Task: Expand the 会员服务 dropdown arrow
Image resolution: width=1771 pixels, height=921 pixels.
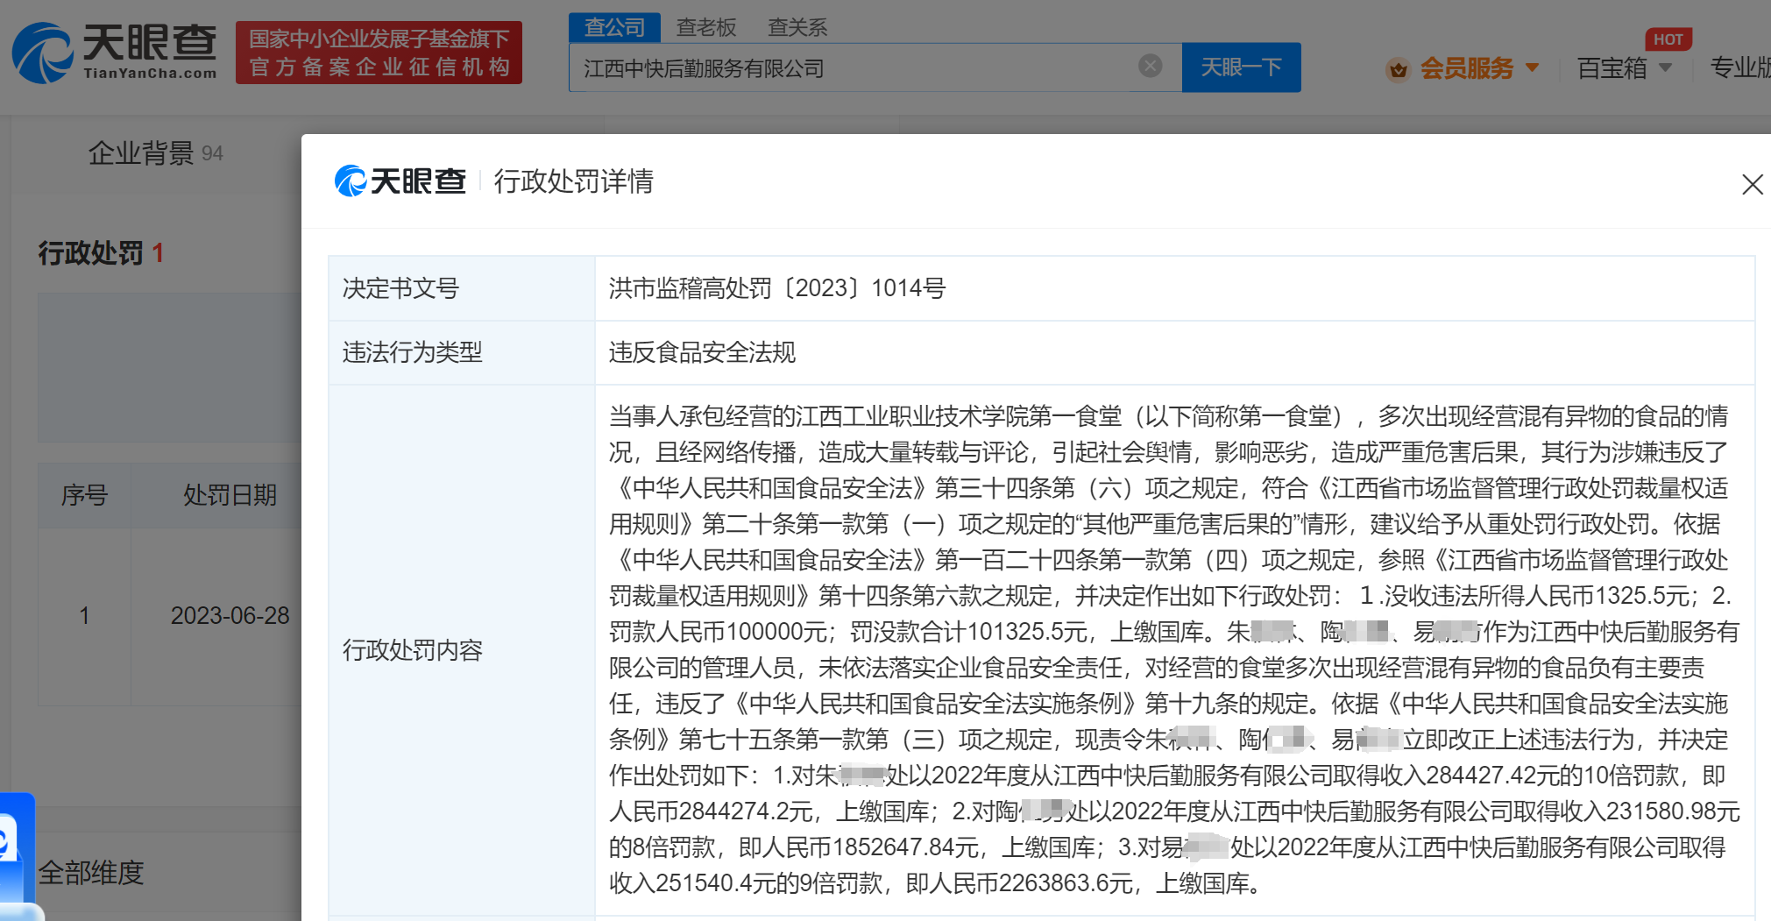Action: pos(1533,67)
